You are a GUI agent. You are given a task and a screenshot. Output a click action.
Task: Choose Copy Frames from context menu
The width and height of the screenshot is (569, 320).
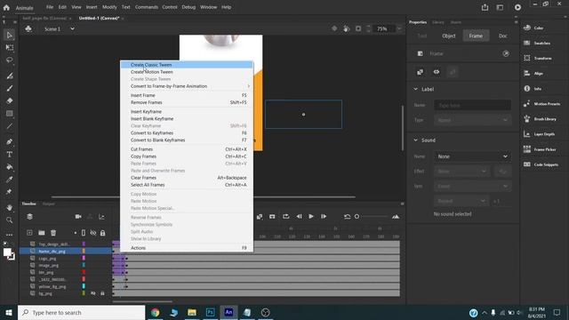click(187, 156)
